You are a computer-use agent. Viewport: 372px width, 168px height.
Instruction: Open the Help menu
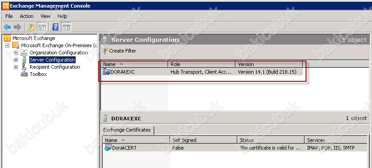(62, 16)
